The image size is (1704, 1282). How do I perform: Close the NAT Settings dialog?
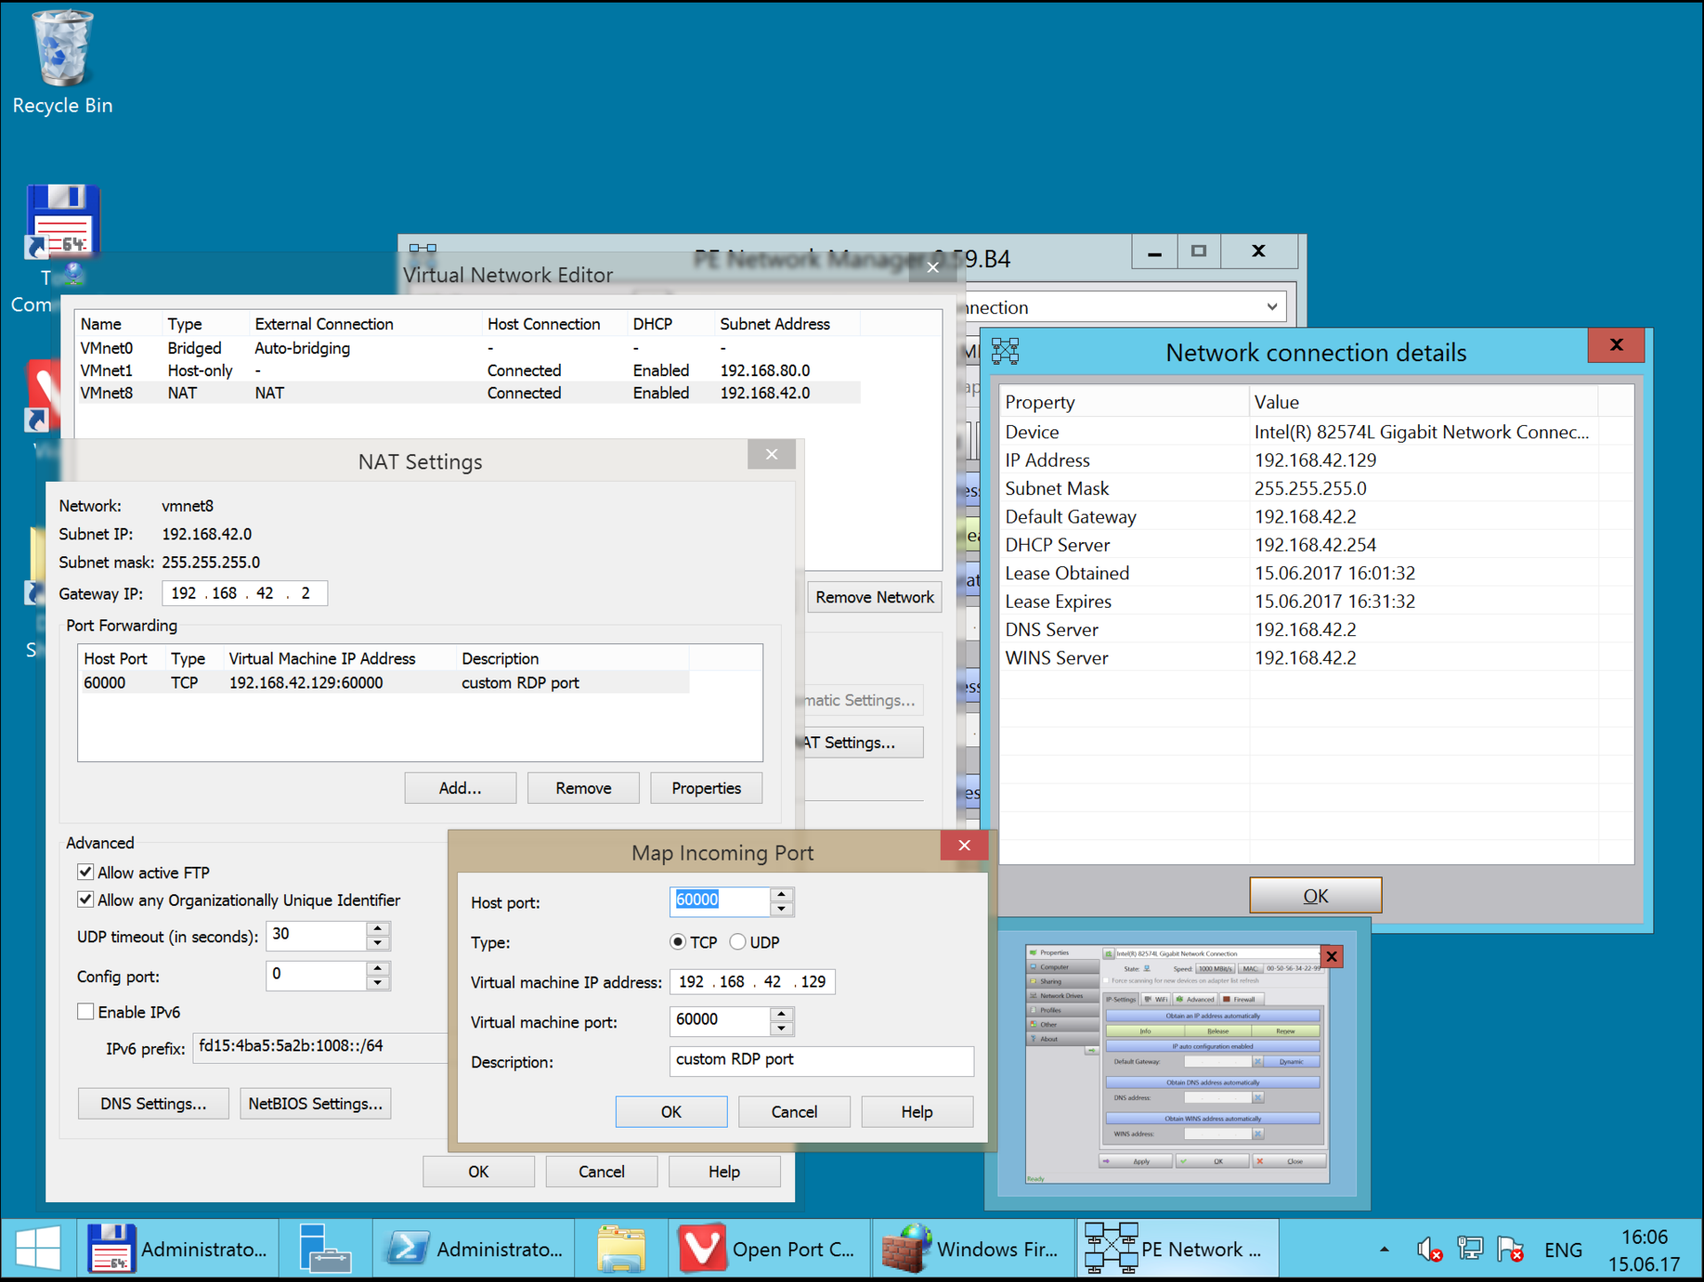pos(771,454)
